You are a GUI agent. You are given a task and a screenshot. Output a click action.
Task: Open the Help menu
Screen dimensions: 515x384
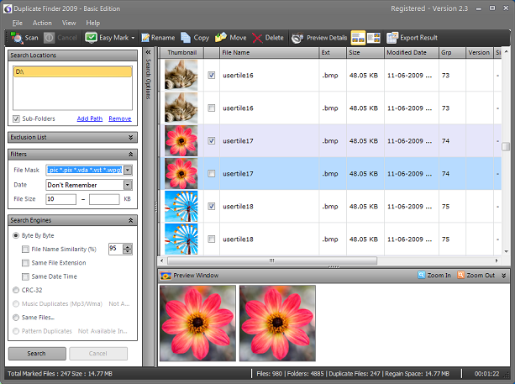pyautogui.click(x=93, y=23)
